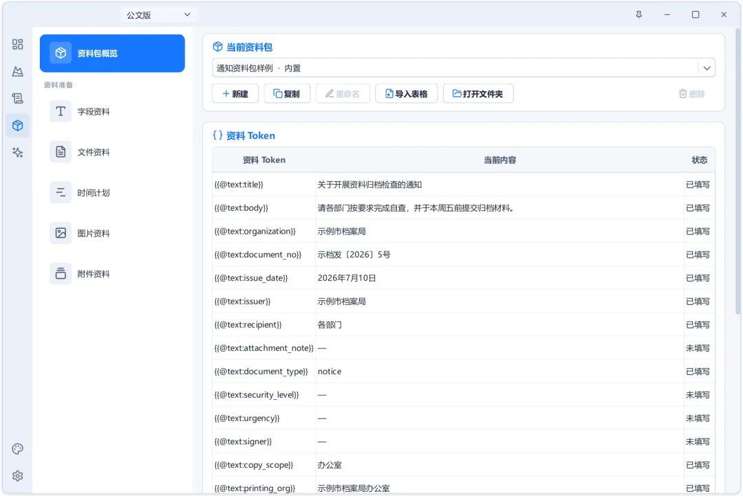Click the 复制 button
743x496 pixels.
pyautogui.click(x=287, y=93)
